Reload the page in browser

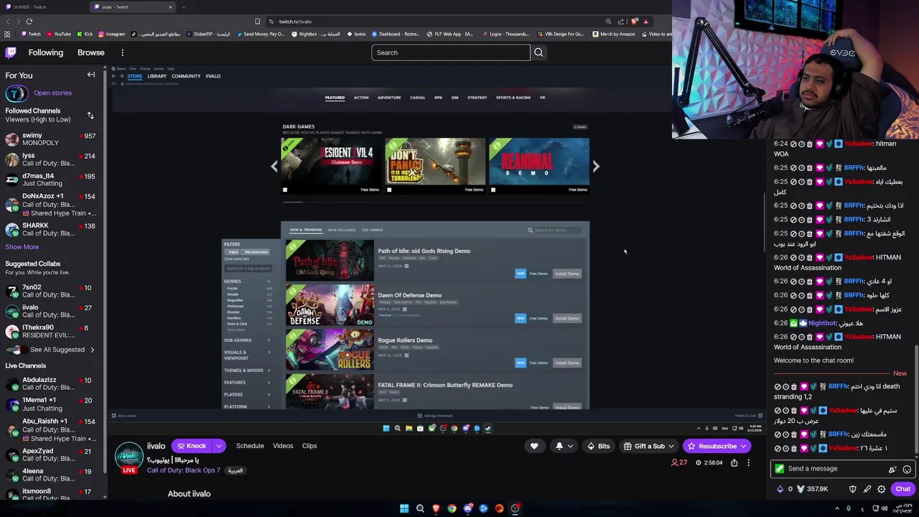29,22
